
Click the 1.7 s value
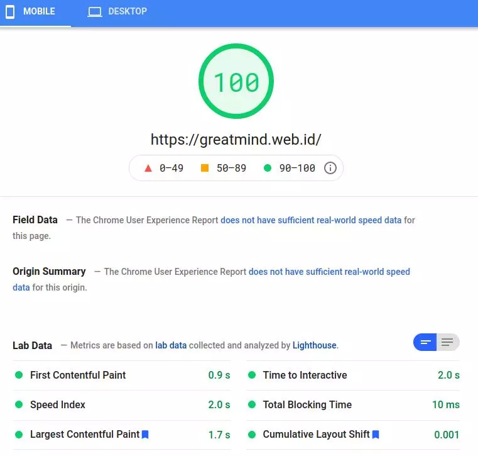coord(219,435)
